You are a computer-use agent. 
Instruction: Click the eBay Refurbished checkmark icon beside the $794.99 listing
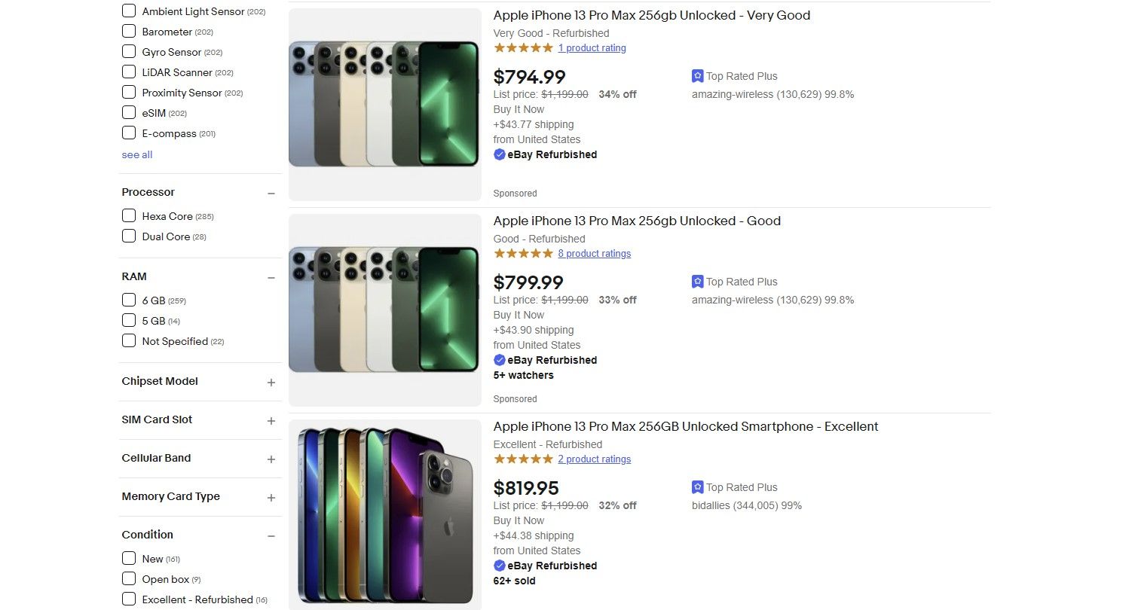[500, 154]
